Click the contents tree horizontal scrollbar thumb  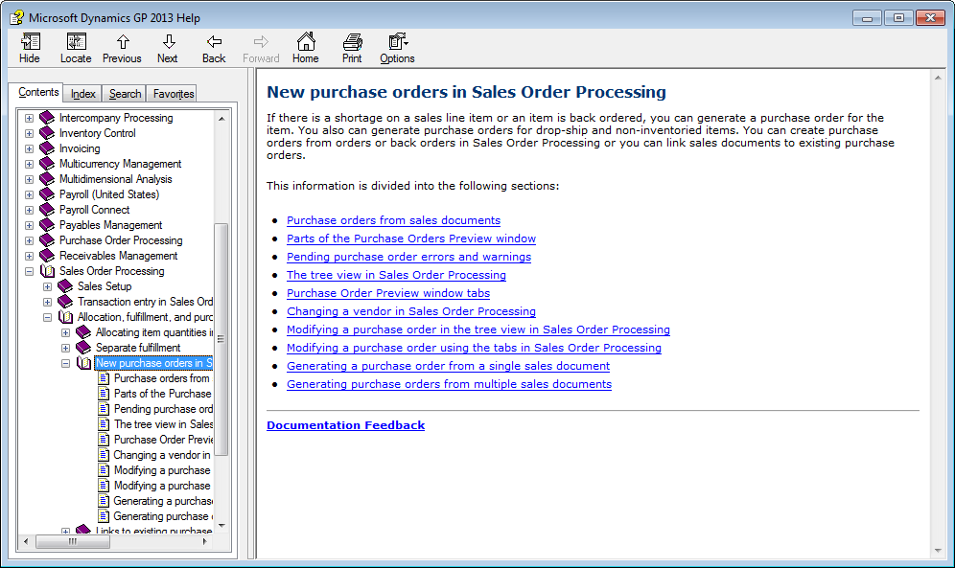(73, 541)
